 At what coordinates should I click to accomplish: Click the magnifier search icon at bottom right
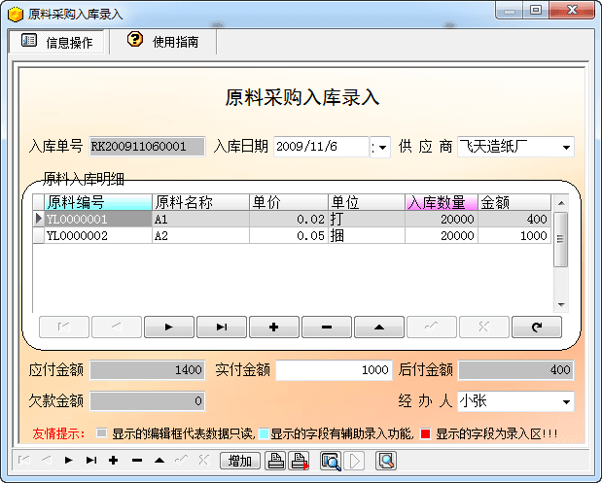(386, 461)
